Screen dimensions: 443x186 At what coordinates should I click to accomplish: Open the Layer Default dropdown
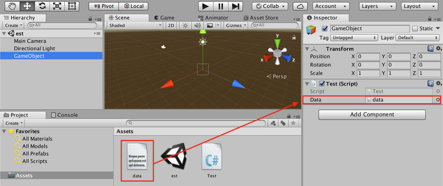click(x=417, y=38)
